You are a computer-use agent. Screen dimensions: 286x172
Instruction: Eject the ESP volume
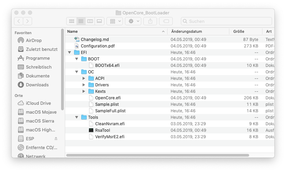(56, 139)
